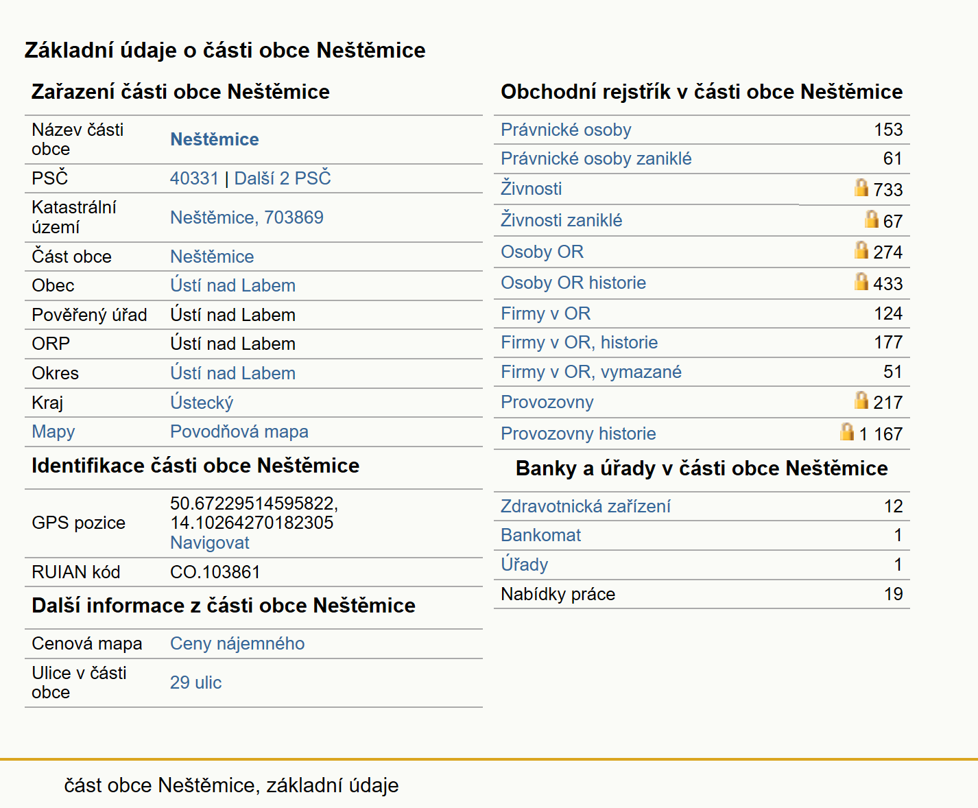Viewport: 978px width, 808px height.
Task: Click the padlock icon in Osoby OR row
Action: 861,250
